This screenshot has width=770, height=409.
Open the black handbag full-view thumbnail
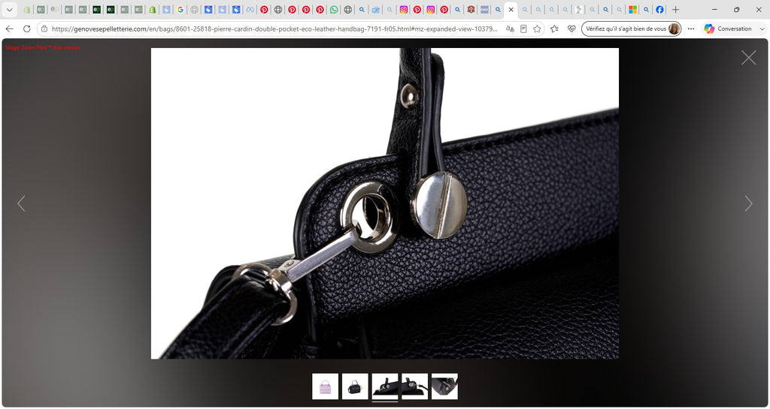[355, 386]
